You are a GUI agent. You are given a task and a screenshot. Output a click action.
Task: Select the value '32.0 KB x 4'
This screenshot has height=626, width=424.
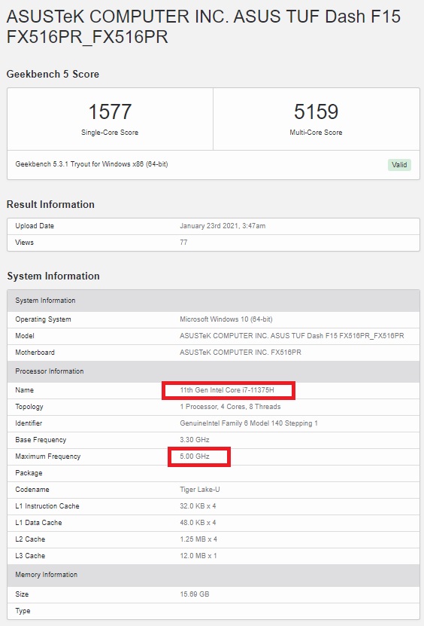tap(198, 506)
